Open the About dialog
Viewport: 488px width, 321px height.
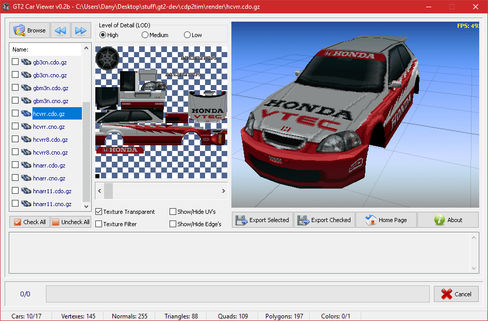click(x=448, y=220)
